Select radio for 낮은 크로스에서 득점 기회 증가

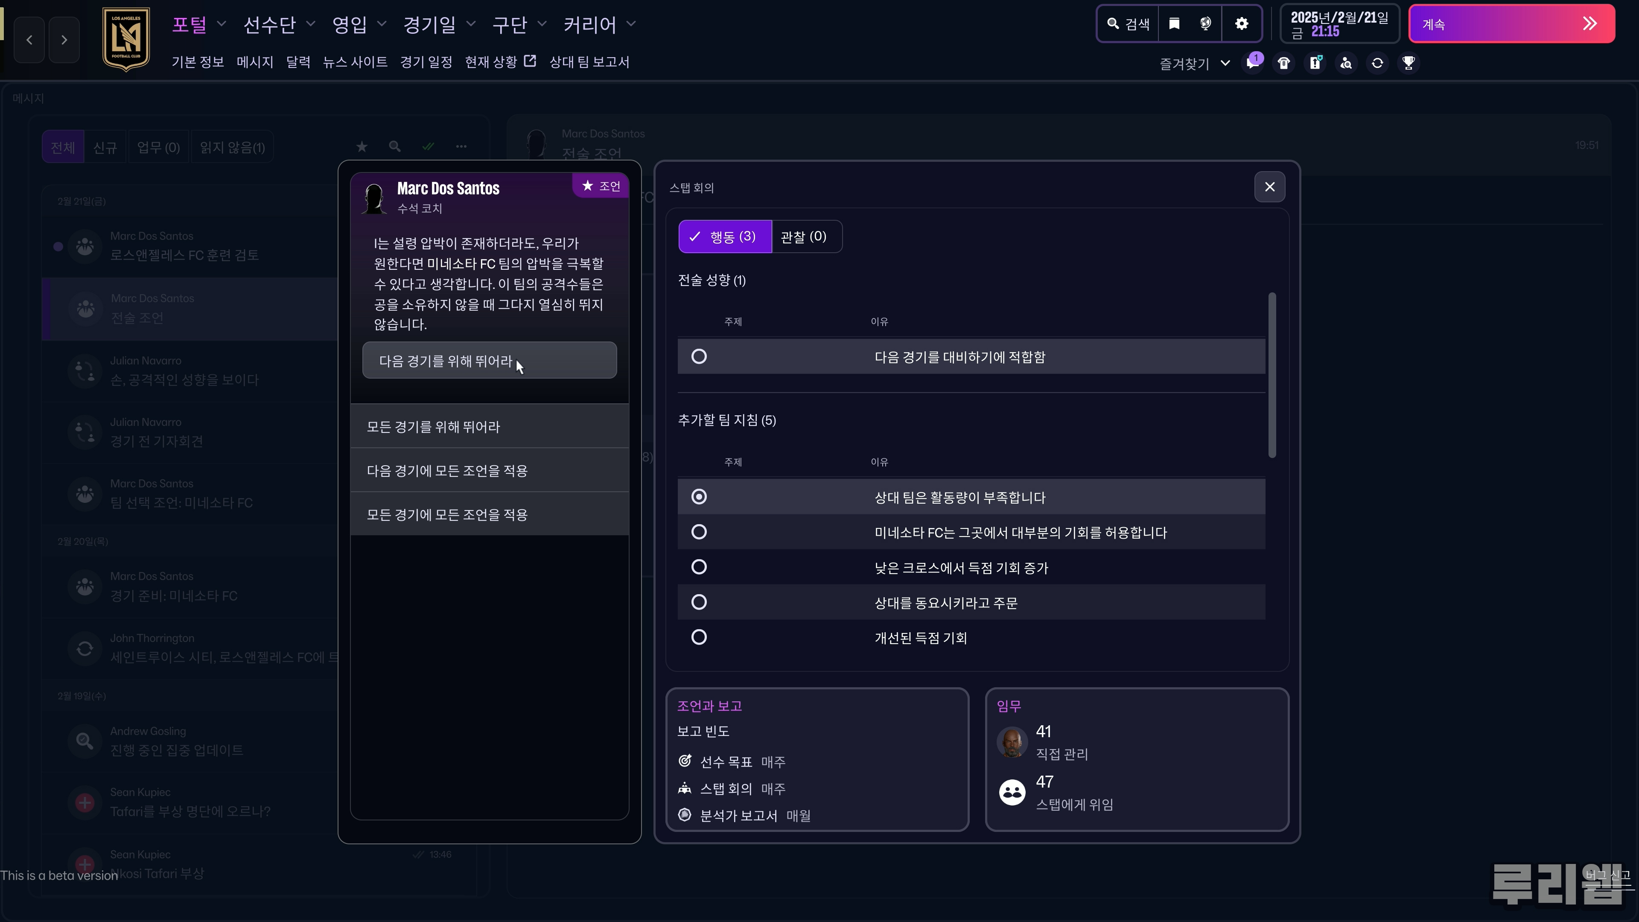pos(699,567)
